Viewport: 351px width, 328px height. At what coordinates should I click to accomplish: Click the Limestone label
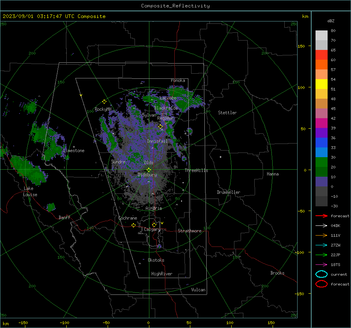(x=74, y=151)
